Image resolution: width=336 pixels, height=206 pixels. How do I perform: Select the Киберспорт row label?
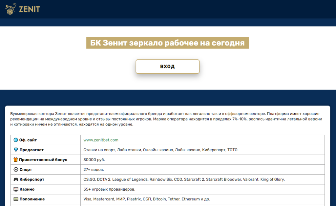pos(32,179)
